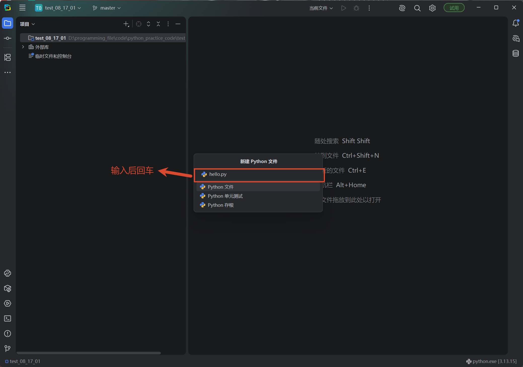Screen dimensions: 523x367
Task: Open project panel options menu
Action: (168, 24)
